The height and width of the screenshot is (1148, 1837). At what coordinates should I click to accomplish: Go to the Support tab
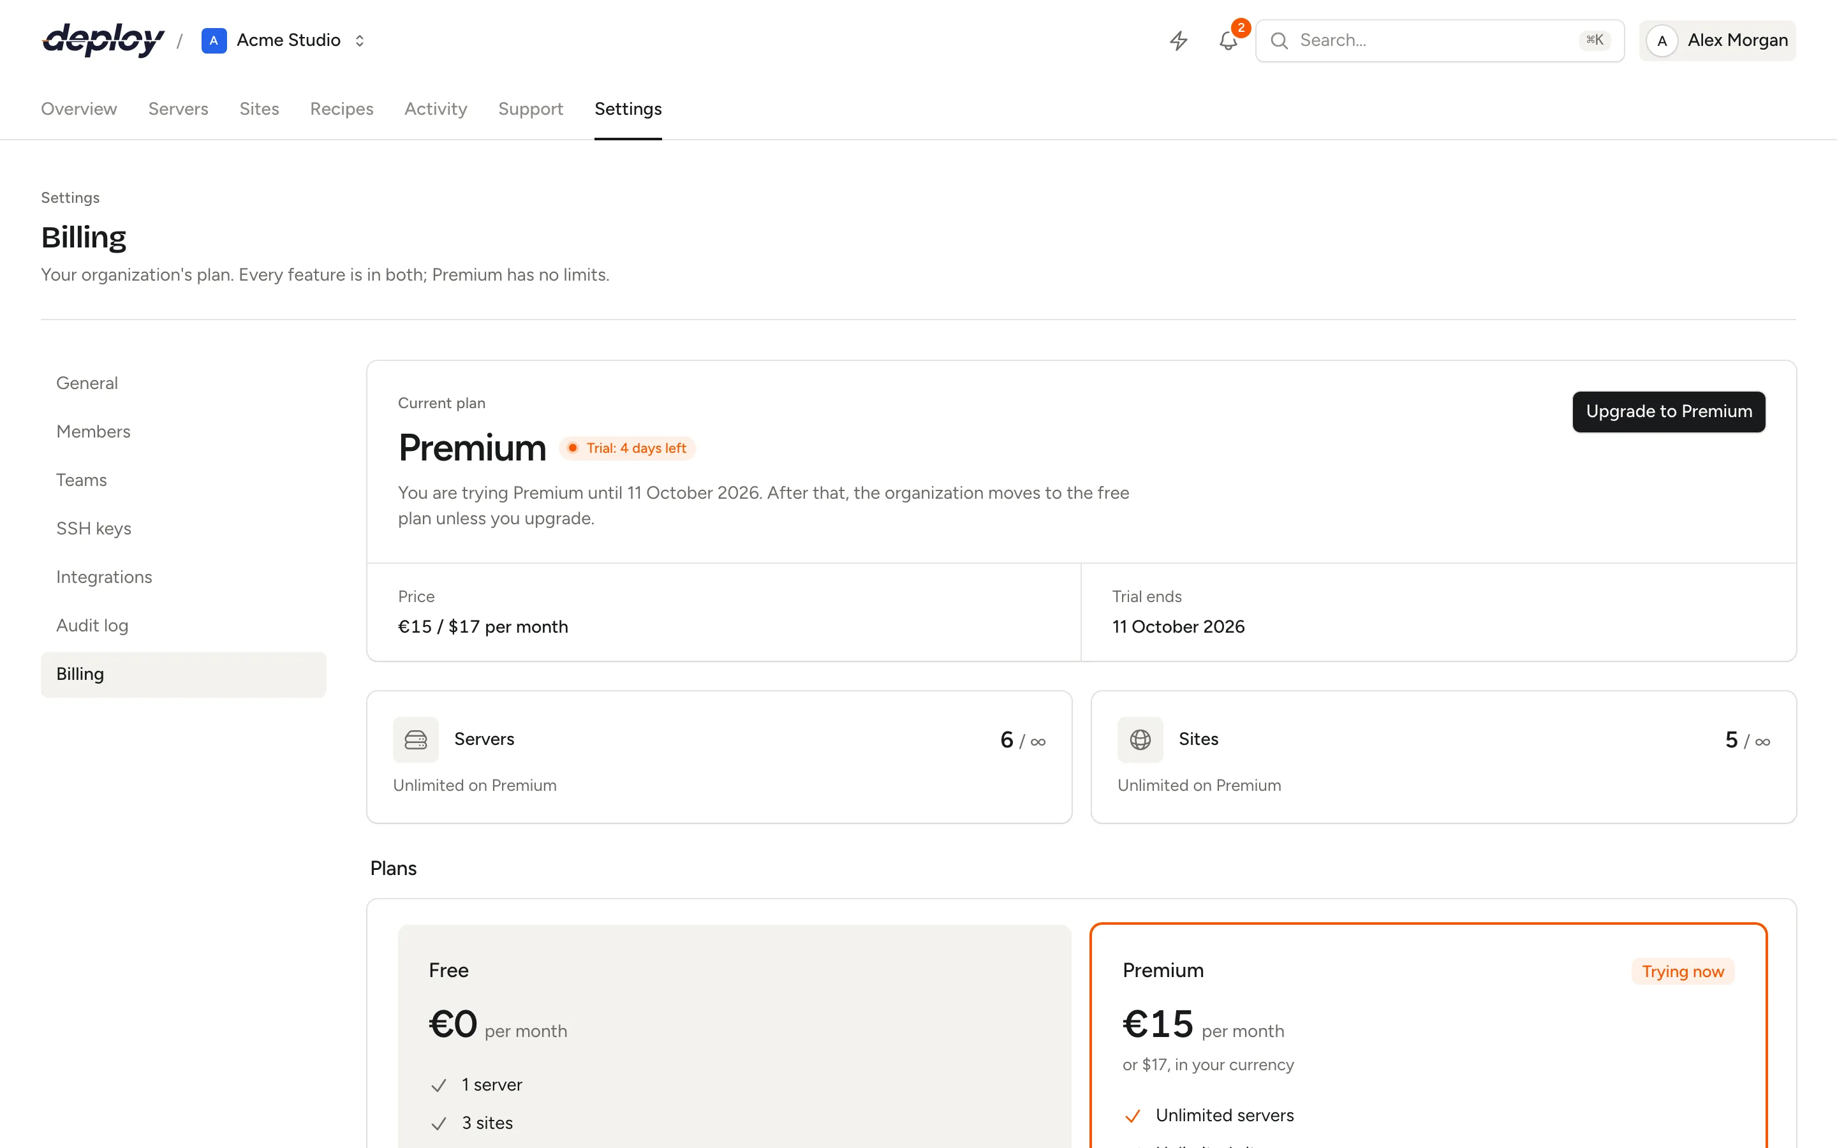coord(531,108)
